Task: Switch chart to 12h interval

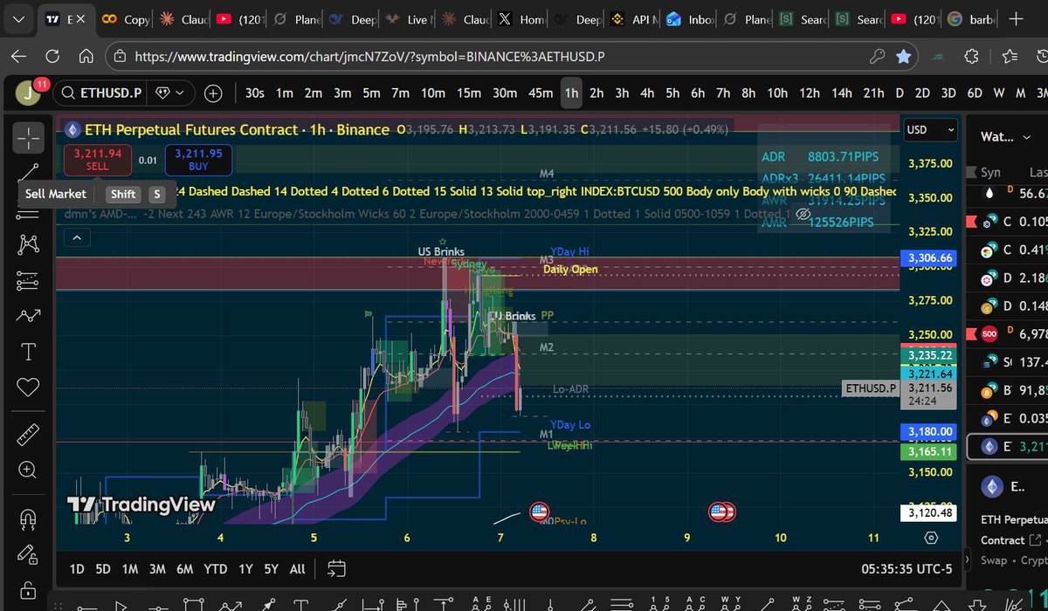Action: tap(810, 93)
